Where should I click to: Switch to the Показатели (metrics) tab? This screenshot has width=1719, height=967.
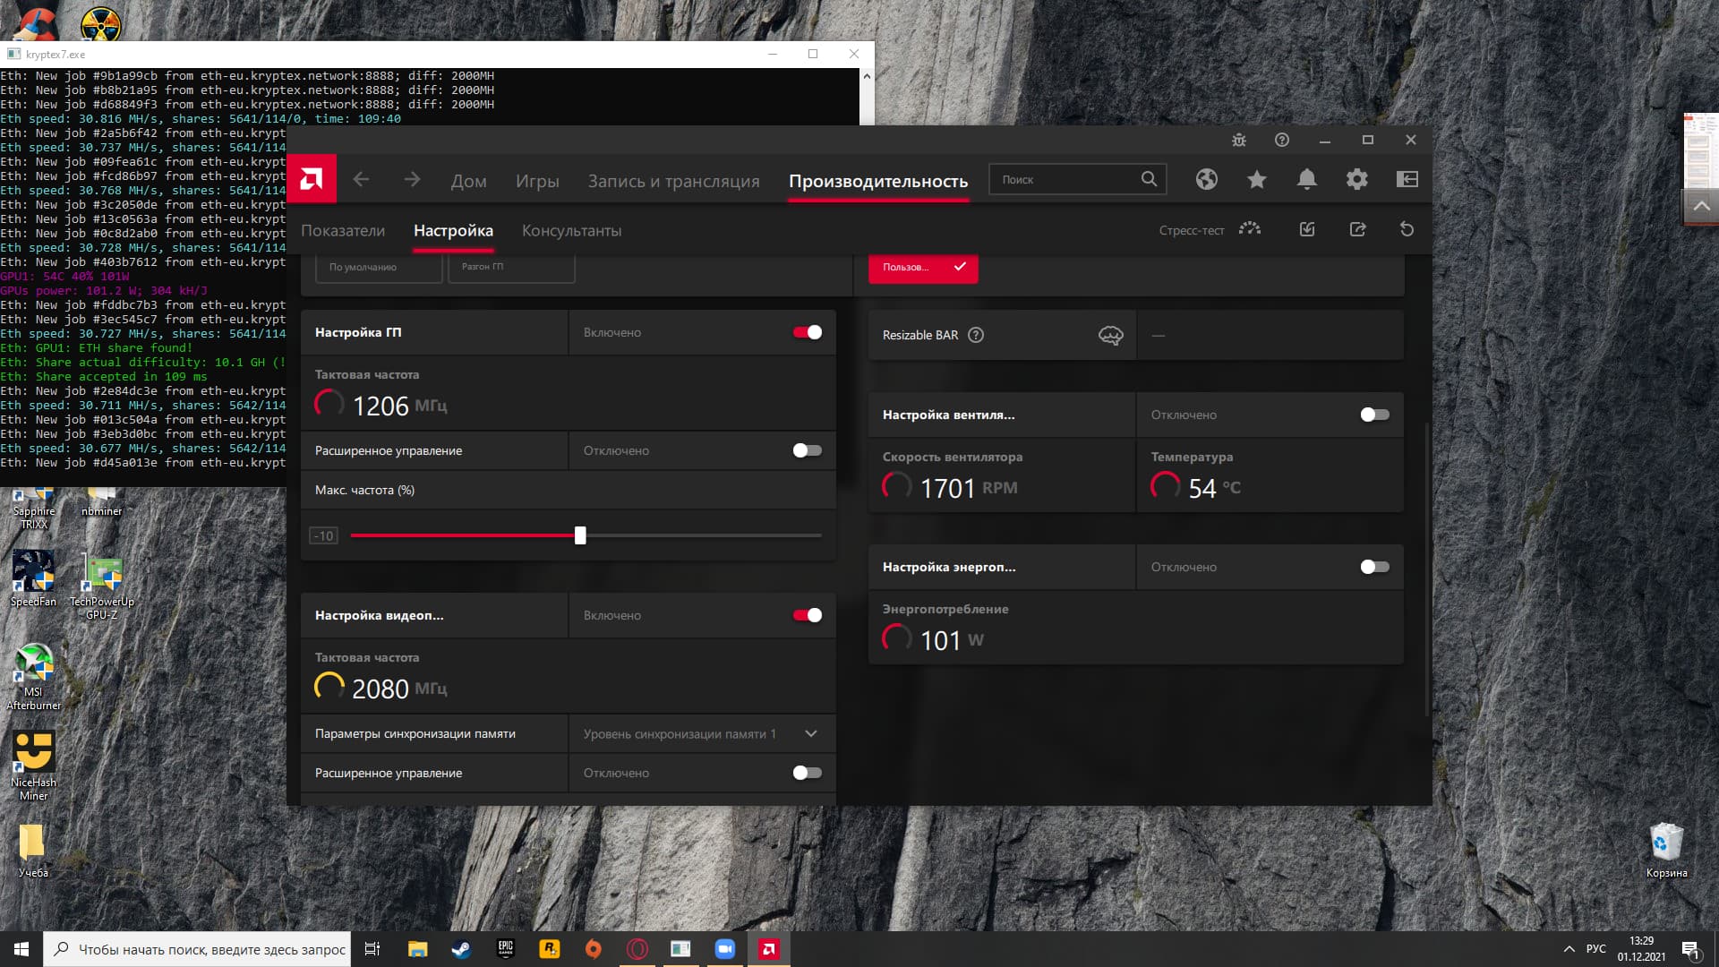click(x=342, y=229)
